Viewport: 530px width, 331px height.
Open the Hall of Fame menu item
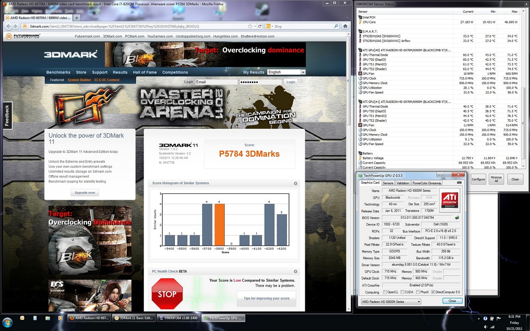(145, 72)
